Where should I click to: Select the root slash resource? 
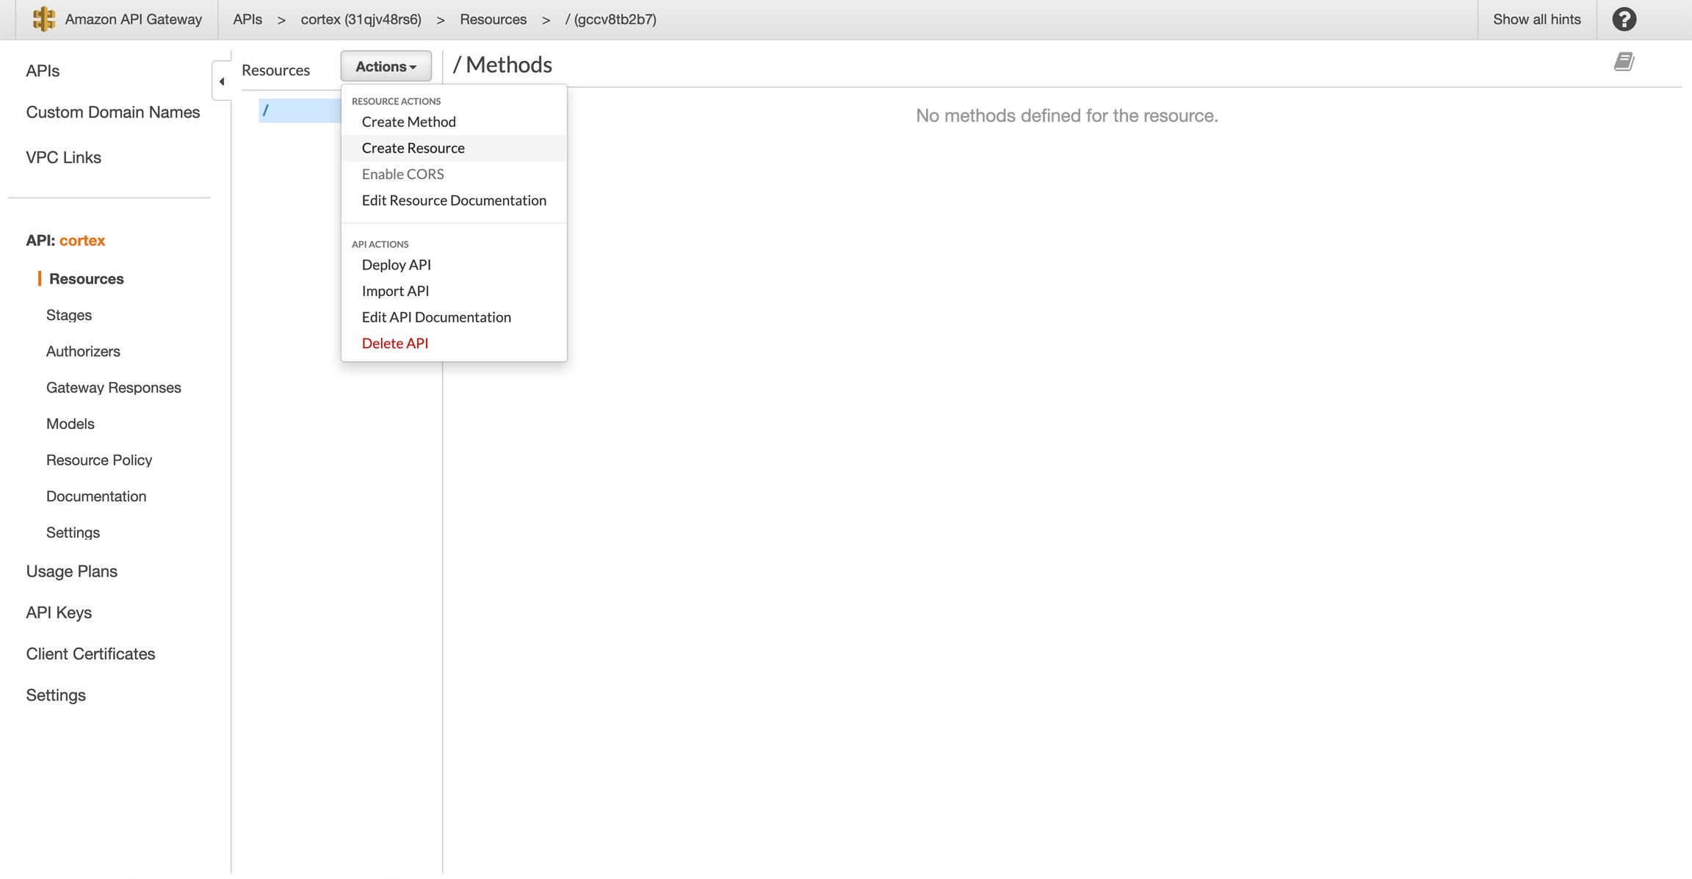pos(266,110)
